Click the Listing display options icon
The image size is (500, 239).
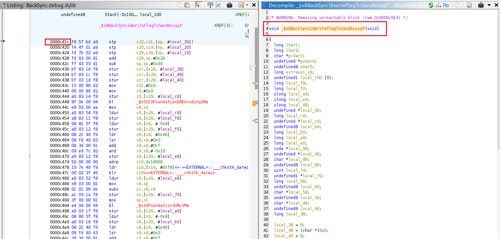tap(240, 5)
